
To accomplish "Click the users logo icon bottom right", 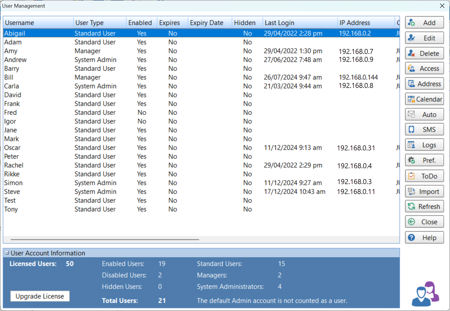I will coord(425,294).
